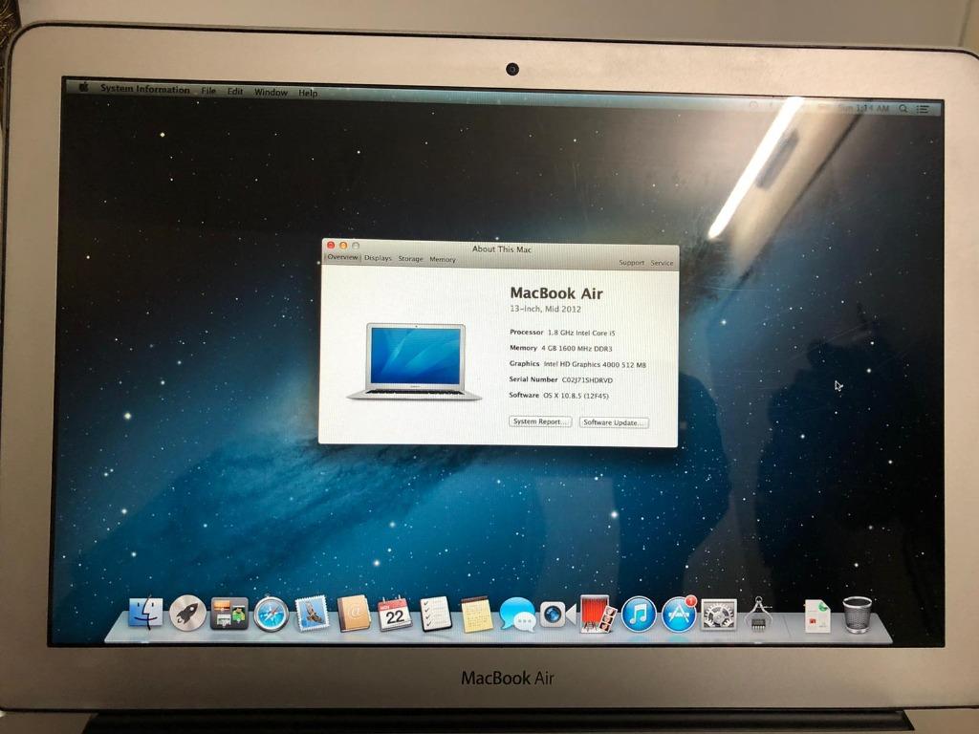This screenshot has width=979, height=734.
Task: Open App Store icon with badge
Action: pyautogui.click(x=679, y=615)
